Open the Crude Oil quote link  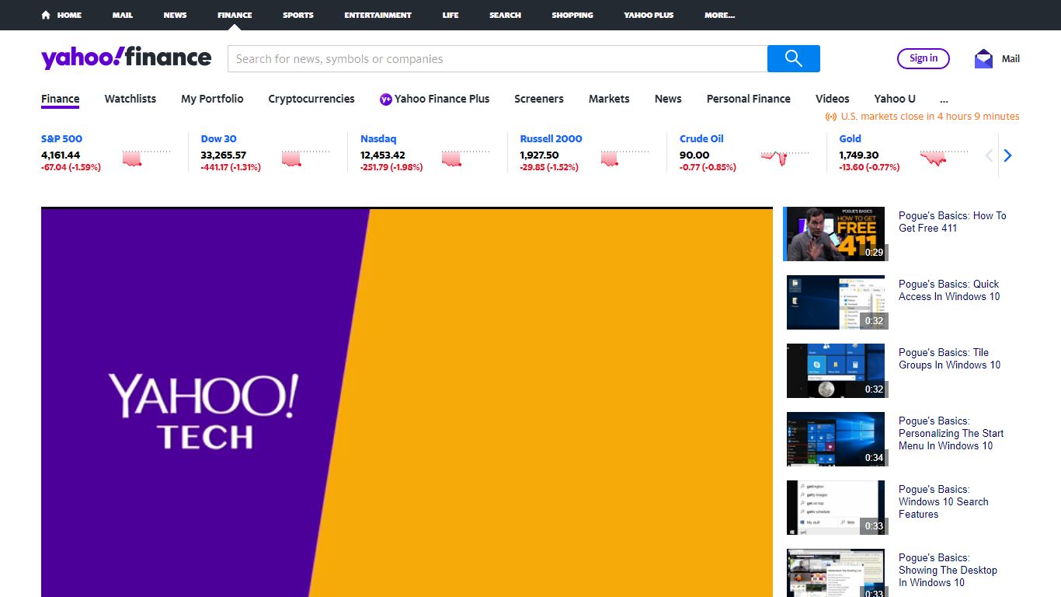click(x=701, y=138)
